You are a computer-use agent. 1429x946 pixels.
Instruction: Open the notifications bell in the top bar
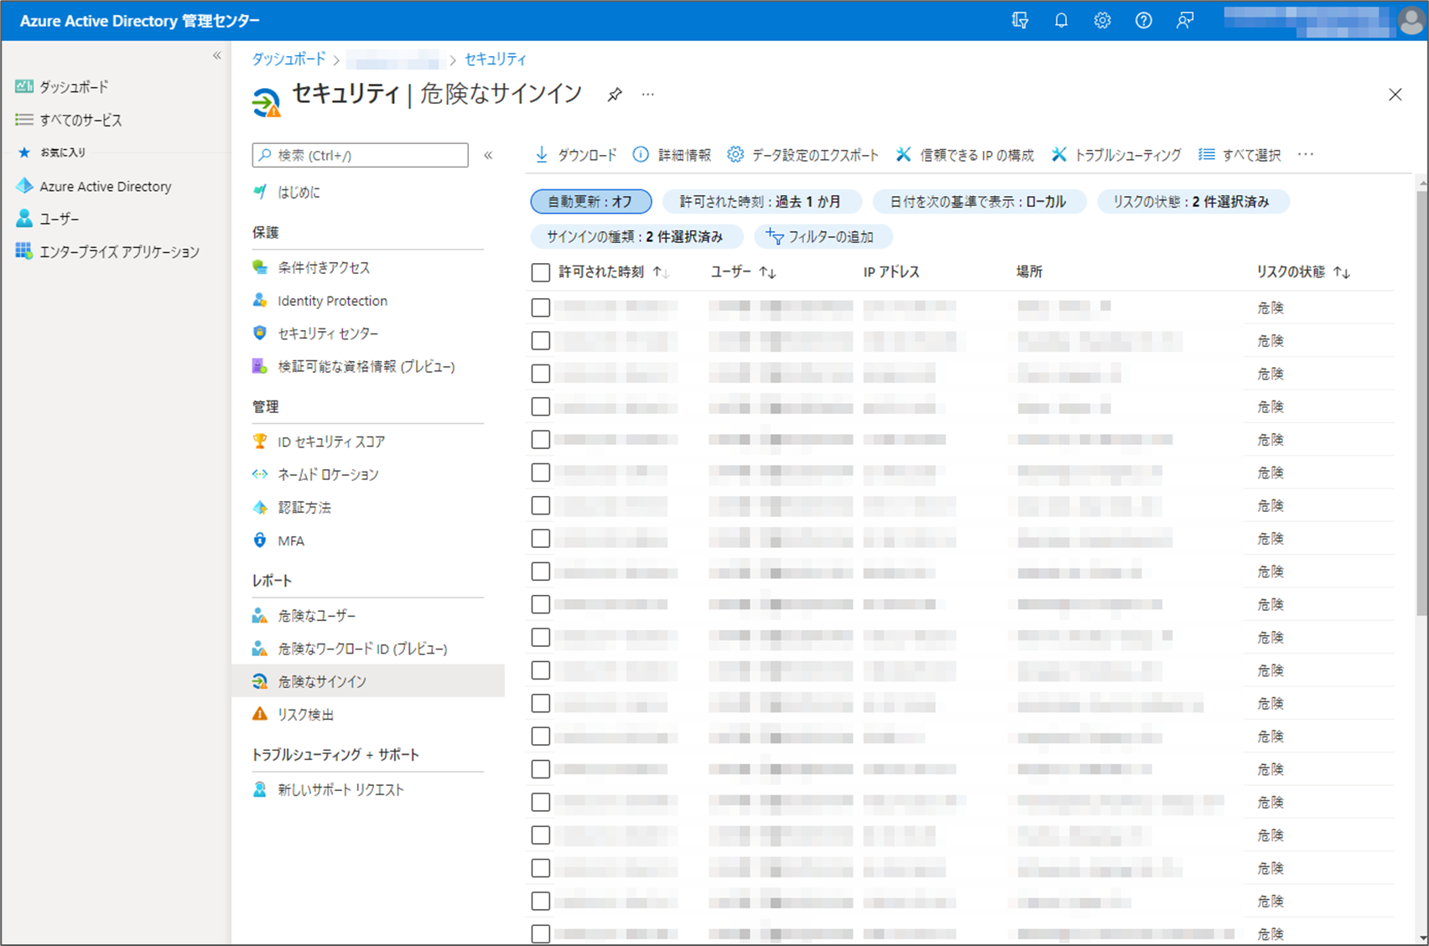pyautogui.click(x=1060, y=20)
